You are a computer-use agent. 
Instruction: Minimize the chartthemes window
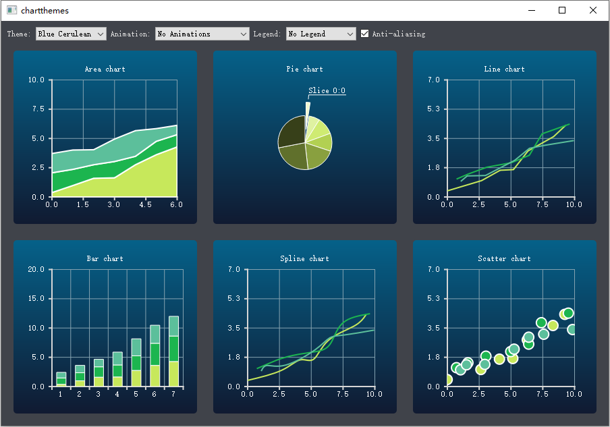[532, 10]
